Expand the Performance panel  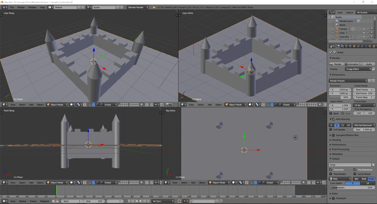tap(339, 145)
